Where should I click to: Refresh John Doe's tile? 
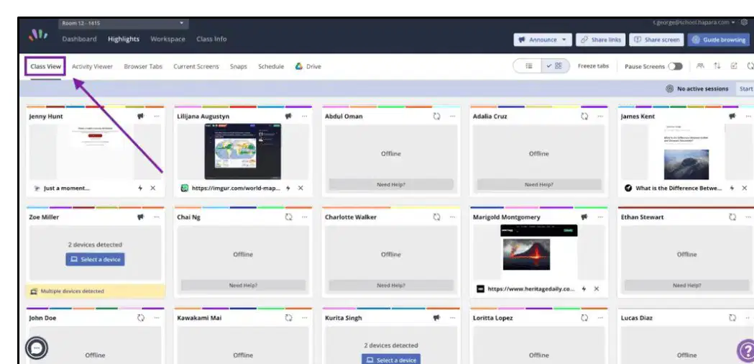tap(140, 318)
